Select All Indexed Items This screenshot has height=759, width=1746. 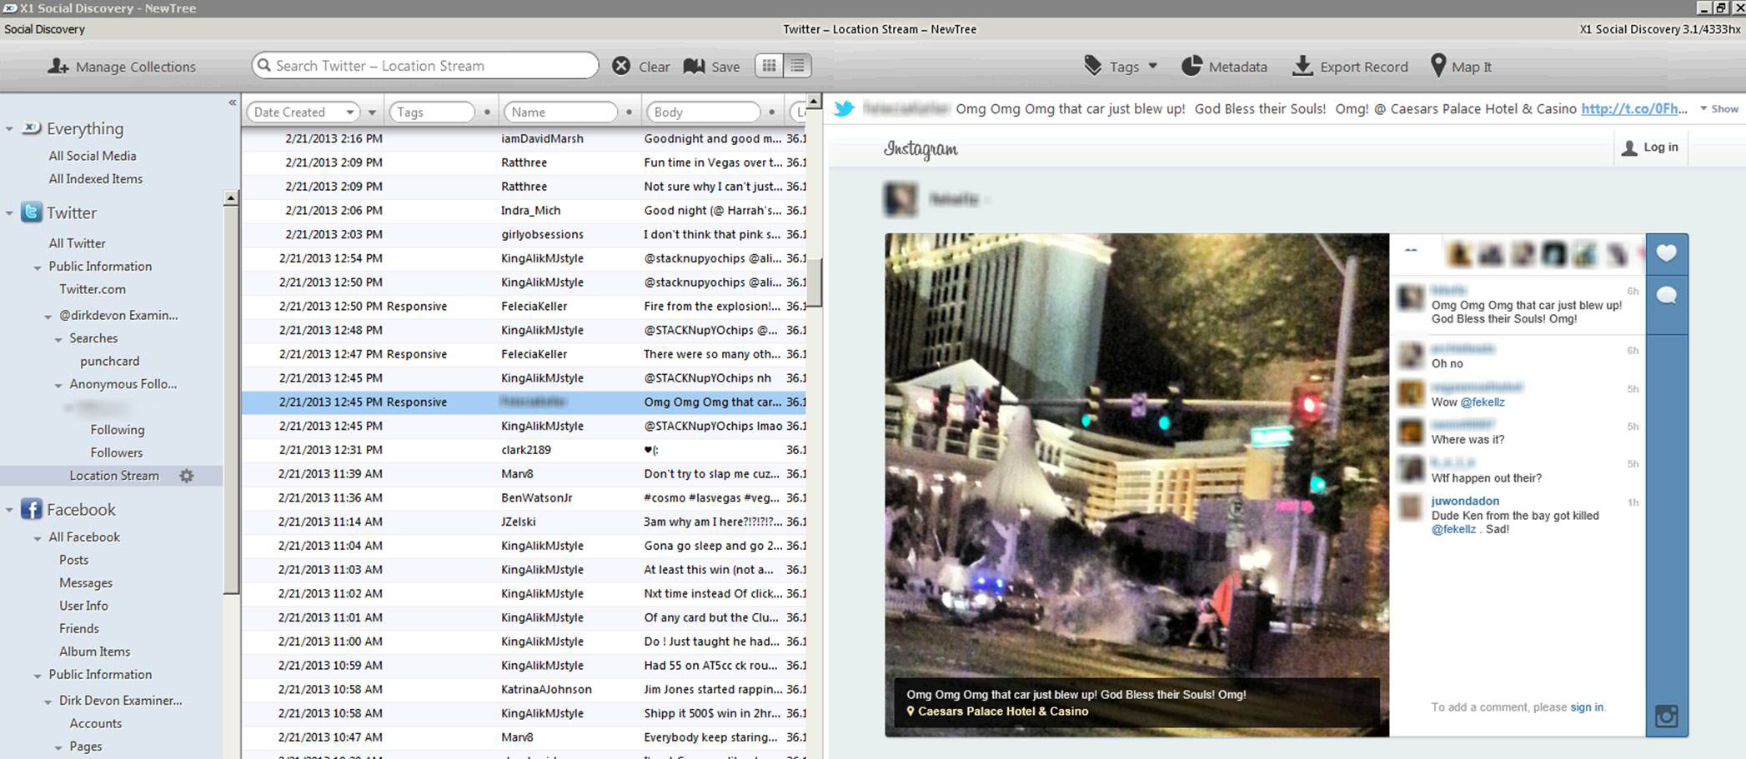(96, 178)
